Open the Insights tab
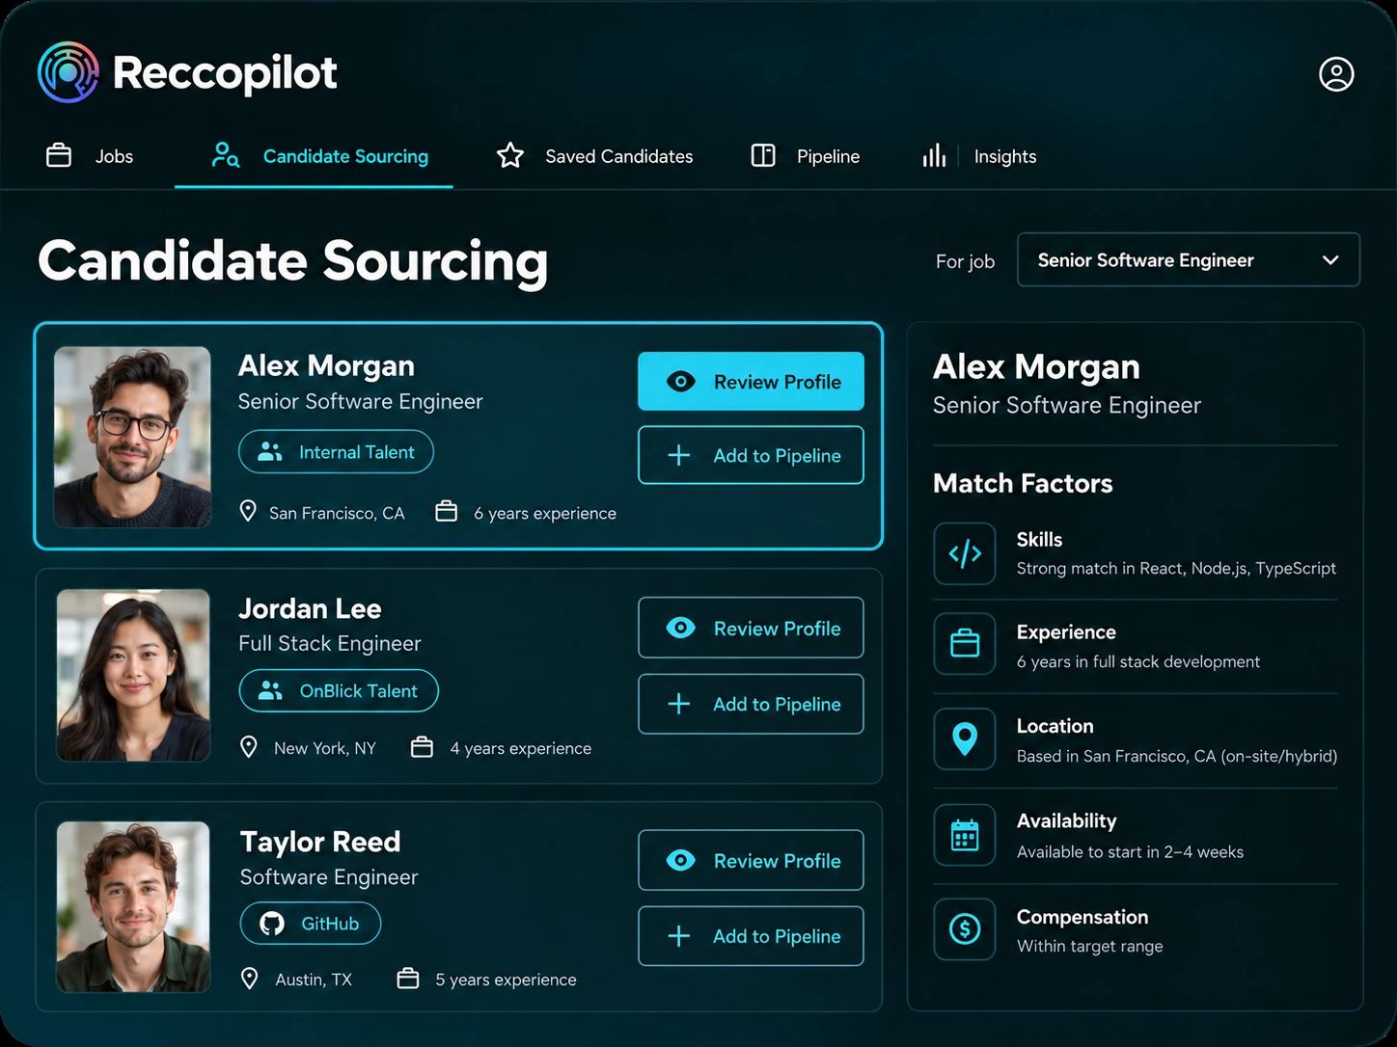 tap(979, 156)
